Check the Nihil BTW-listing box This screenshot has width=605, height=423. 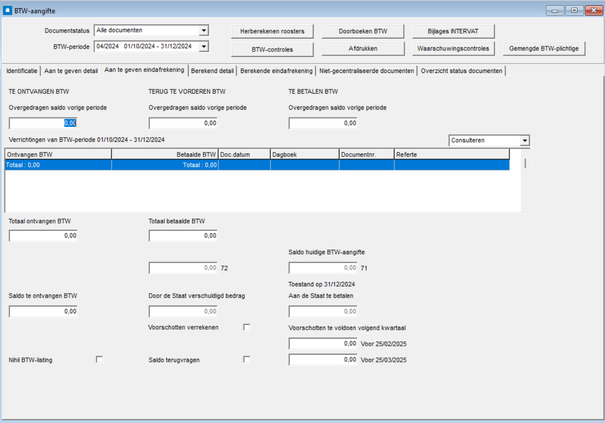pos(100,359)
